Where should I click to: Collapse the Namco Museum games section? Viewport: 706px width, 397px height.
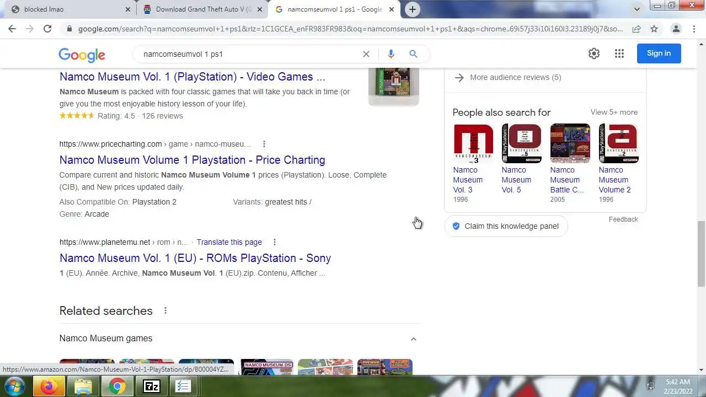click(413, 339)
